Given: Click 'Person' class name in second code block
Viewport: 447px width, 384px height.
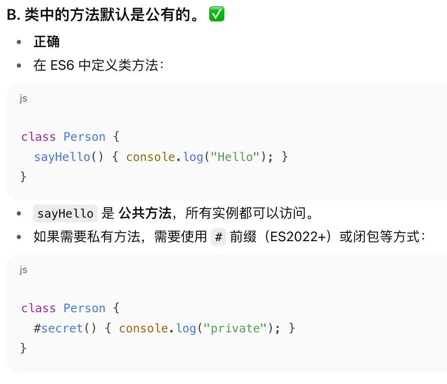Looking at the screenshot, I should [x=84, y=308].
